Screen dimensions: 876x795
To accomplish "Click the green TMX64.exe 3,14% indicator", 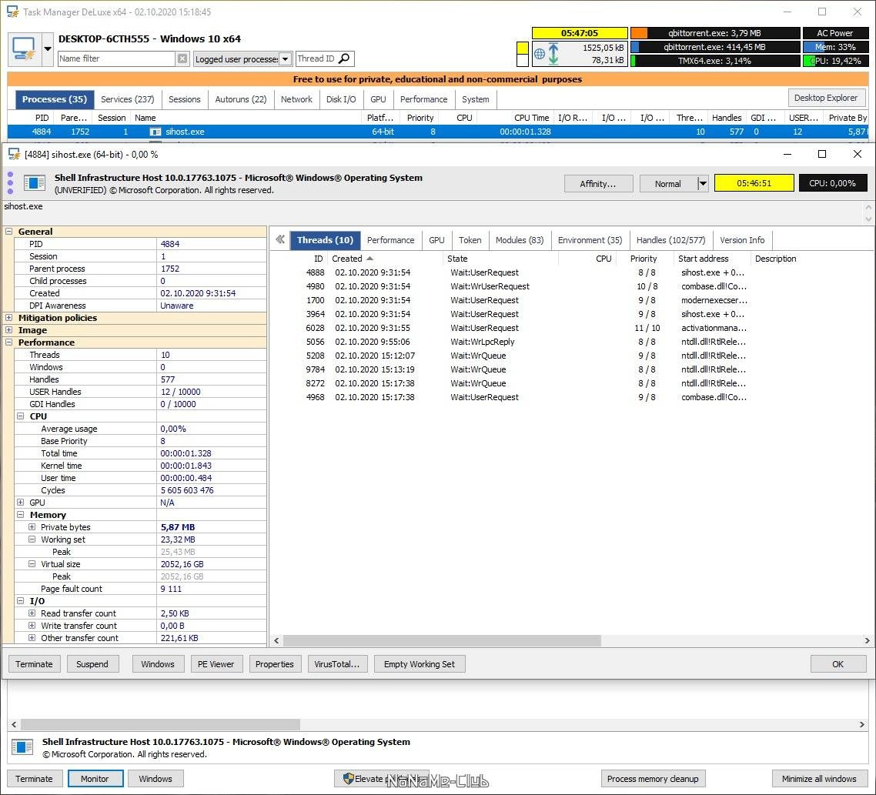I will (633, 61).
